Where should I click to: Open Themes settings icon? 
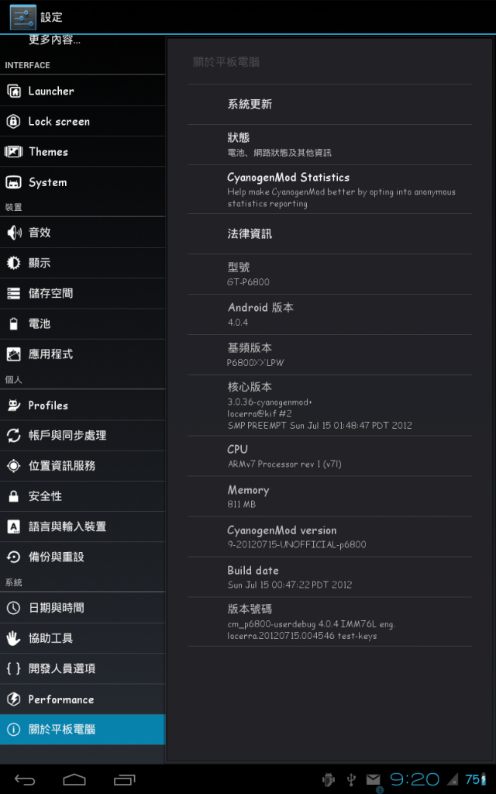pyautogui.click(x=14, y=152)
